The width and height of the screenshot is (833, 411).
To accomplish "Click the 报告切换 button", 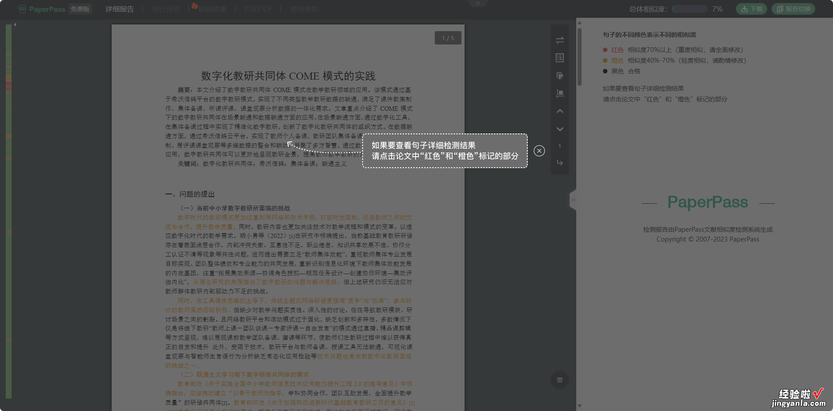I will click(793, 9).
